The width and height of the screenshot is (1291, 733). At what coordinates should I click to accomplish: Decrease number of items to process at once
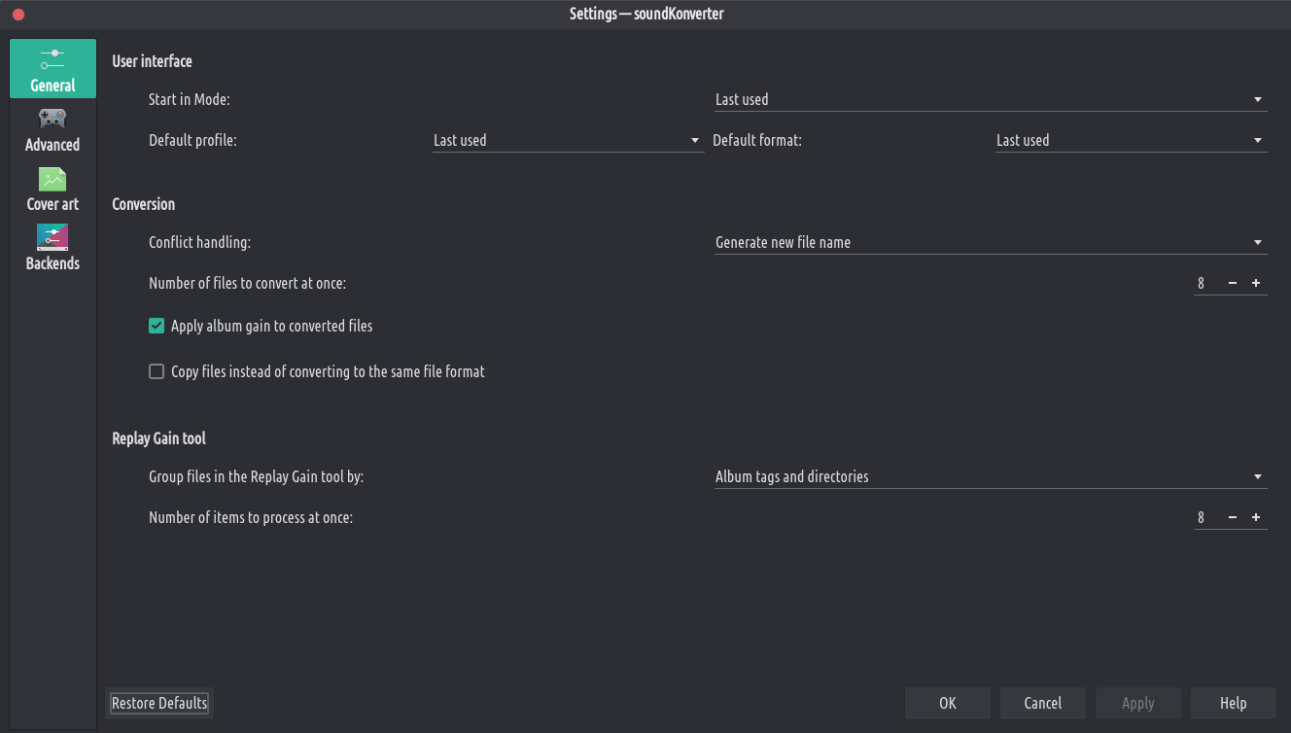pyautogui.click(x=1233, y=517)
